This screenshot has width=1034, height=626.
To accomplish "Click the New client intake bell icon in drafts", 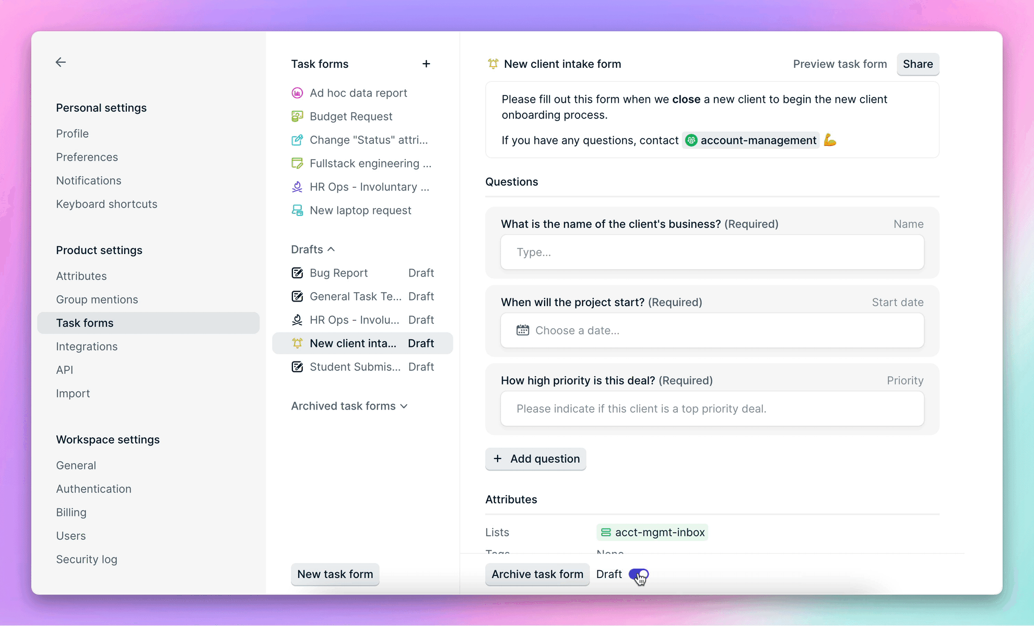I will tap(297, 343).
